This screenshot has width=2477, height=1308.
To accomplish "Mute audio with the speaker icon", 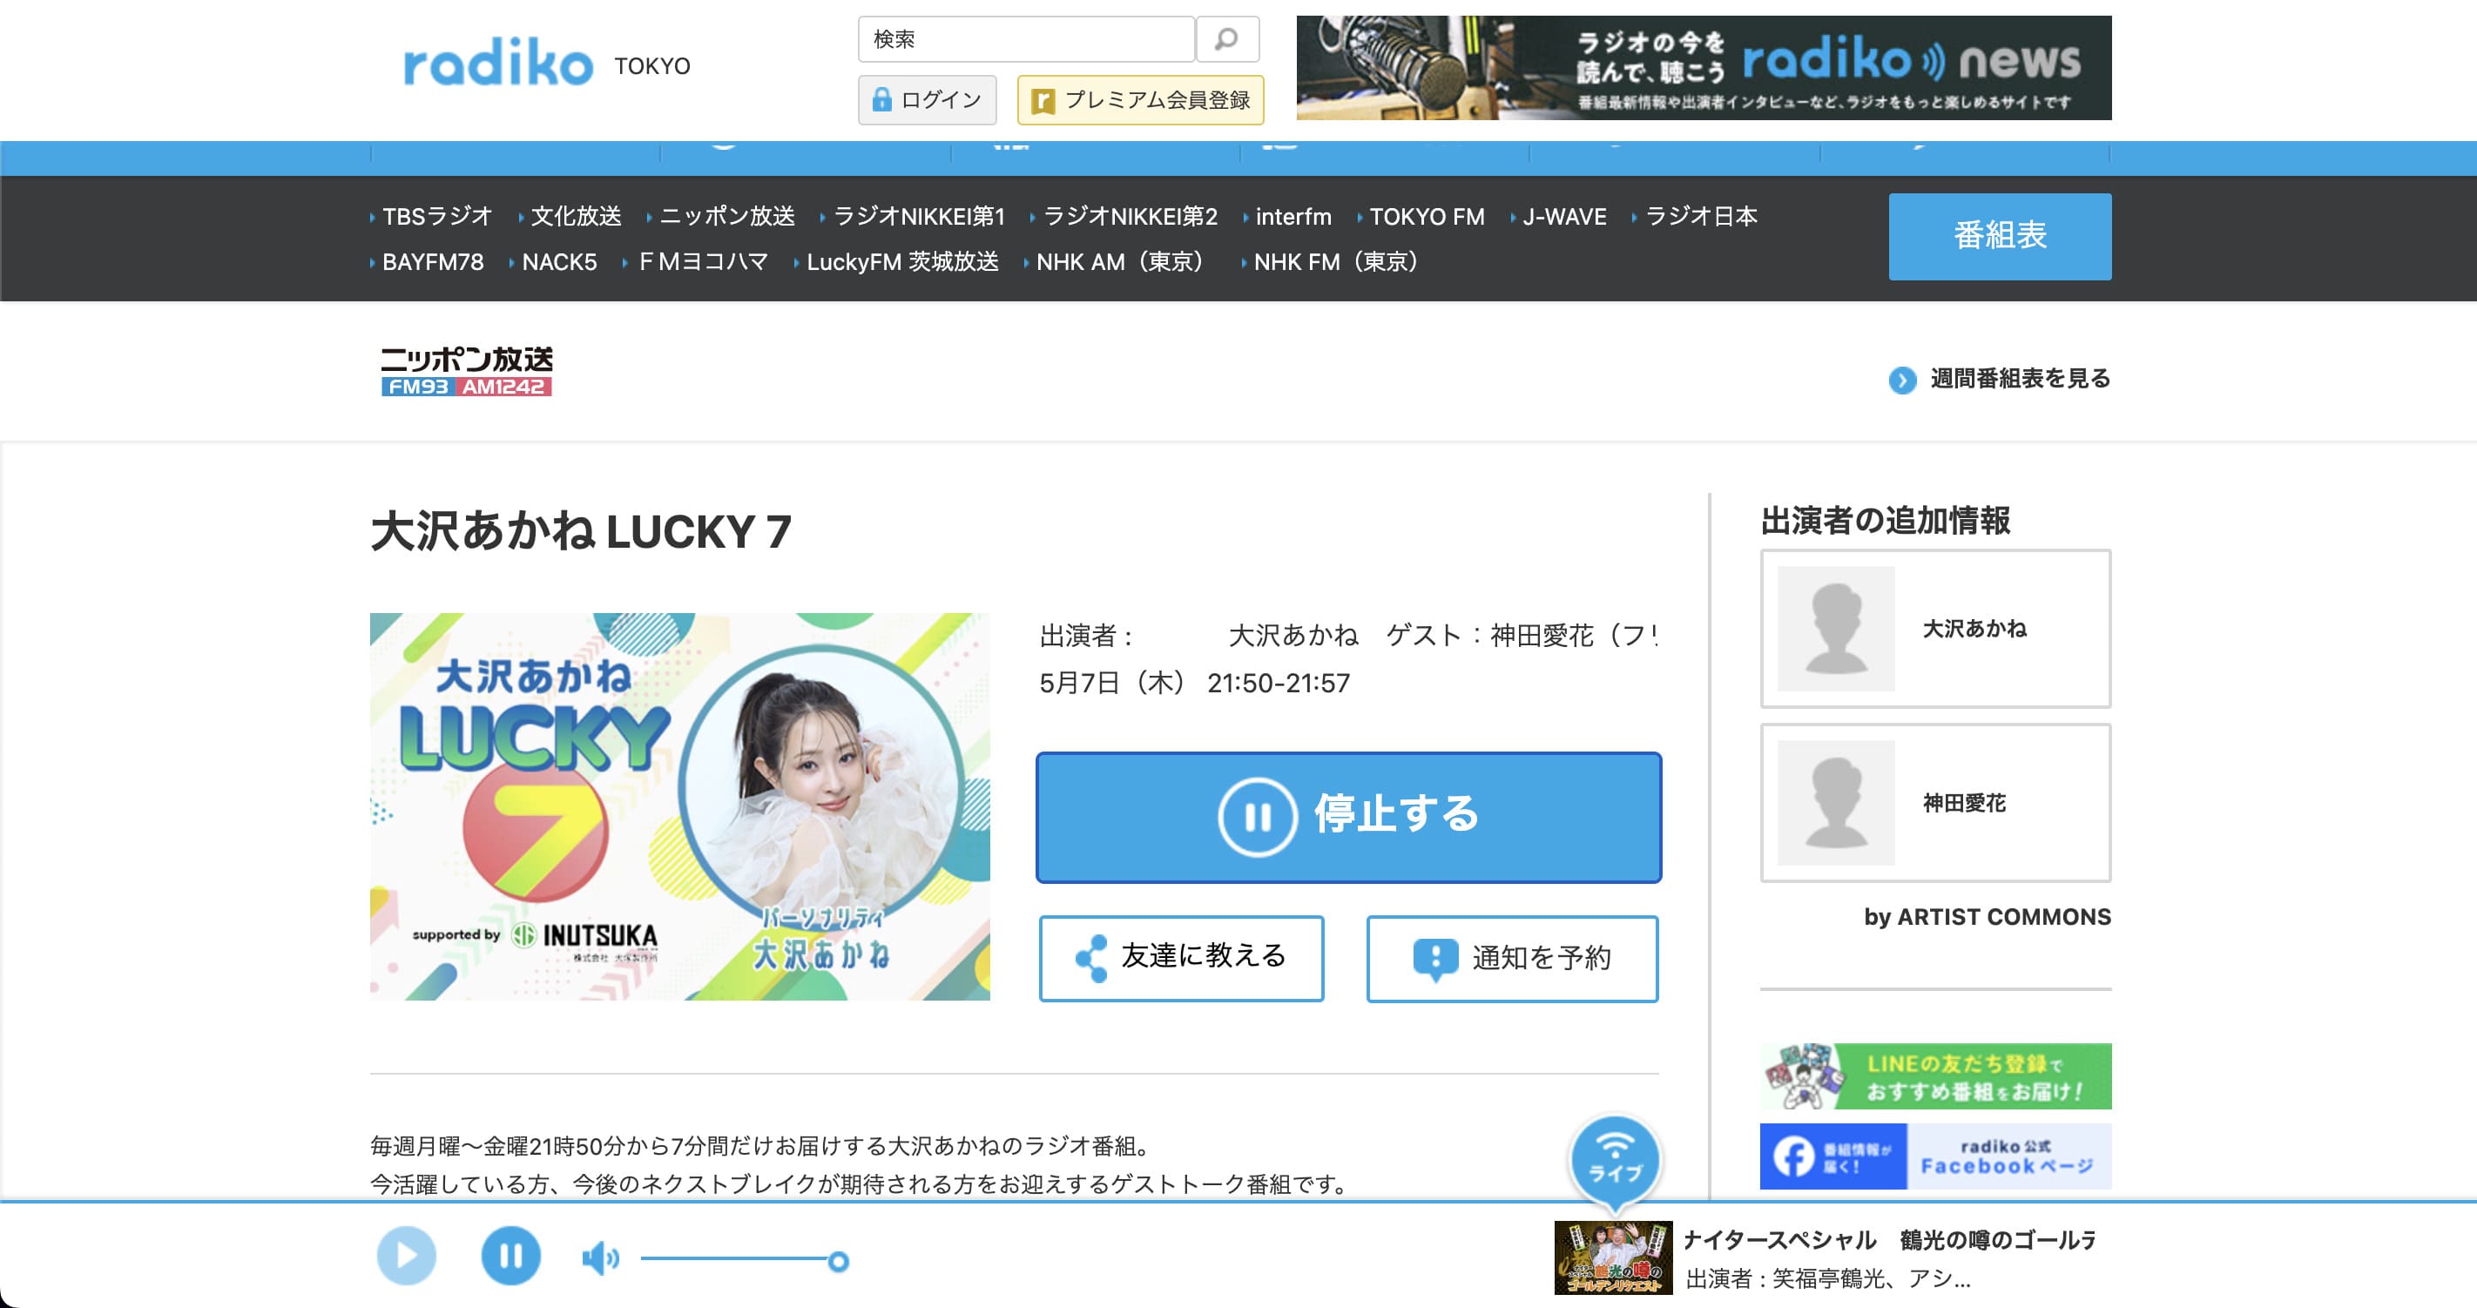I will [600, 1258].
